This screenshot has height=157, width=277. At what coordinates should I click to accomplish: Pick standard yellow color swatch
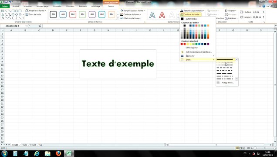click(x=190, y=44)
